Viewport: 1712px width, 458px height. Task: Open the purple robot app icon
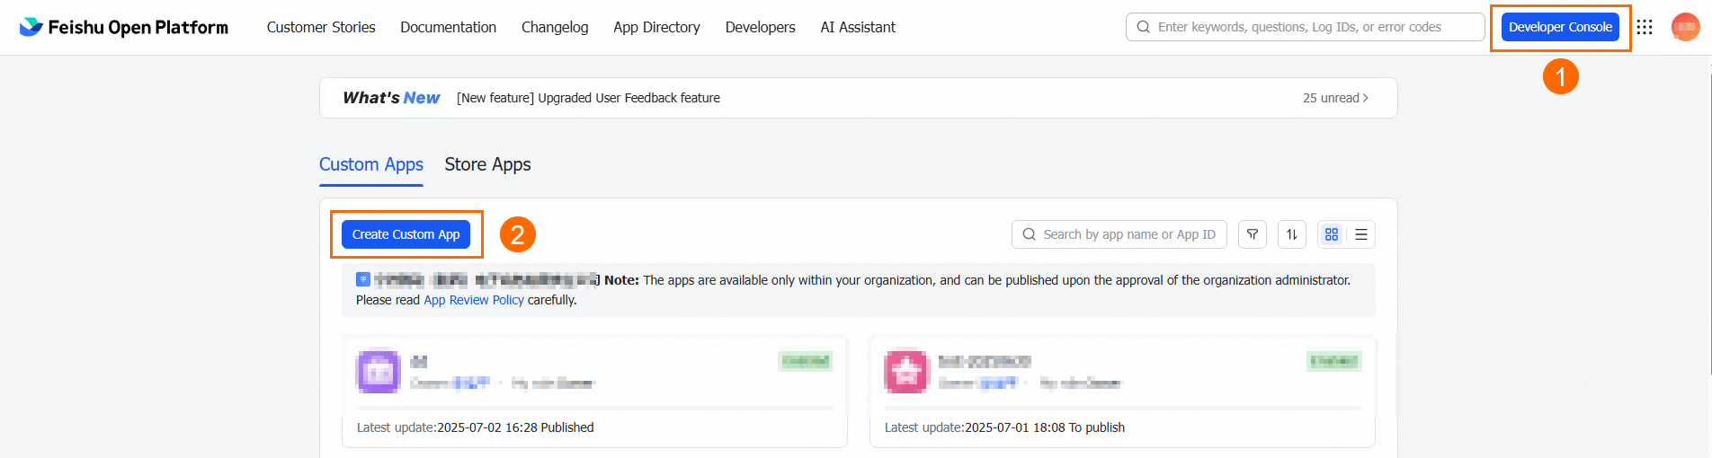pyautogui.click(x=379, y=371)
